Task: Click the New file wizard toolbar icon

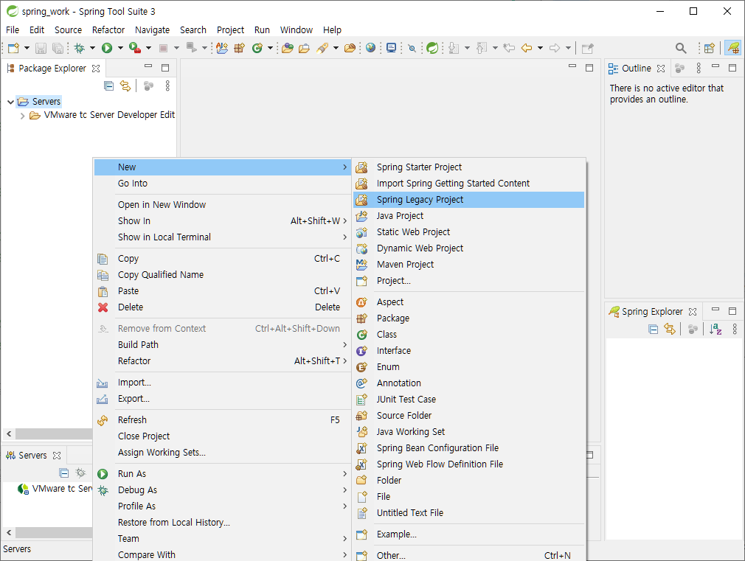Action: (13, 48)
